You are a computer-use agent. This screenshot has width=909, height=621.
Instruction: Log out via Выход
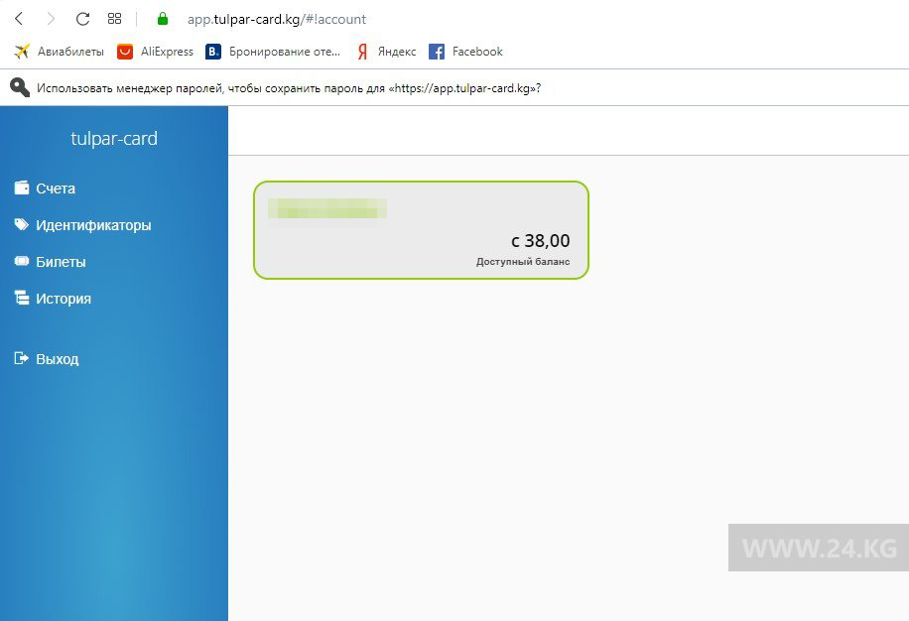(x=57, y=359)
